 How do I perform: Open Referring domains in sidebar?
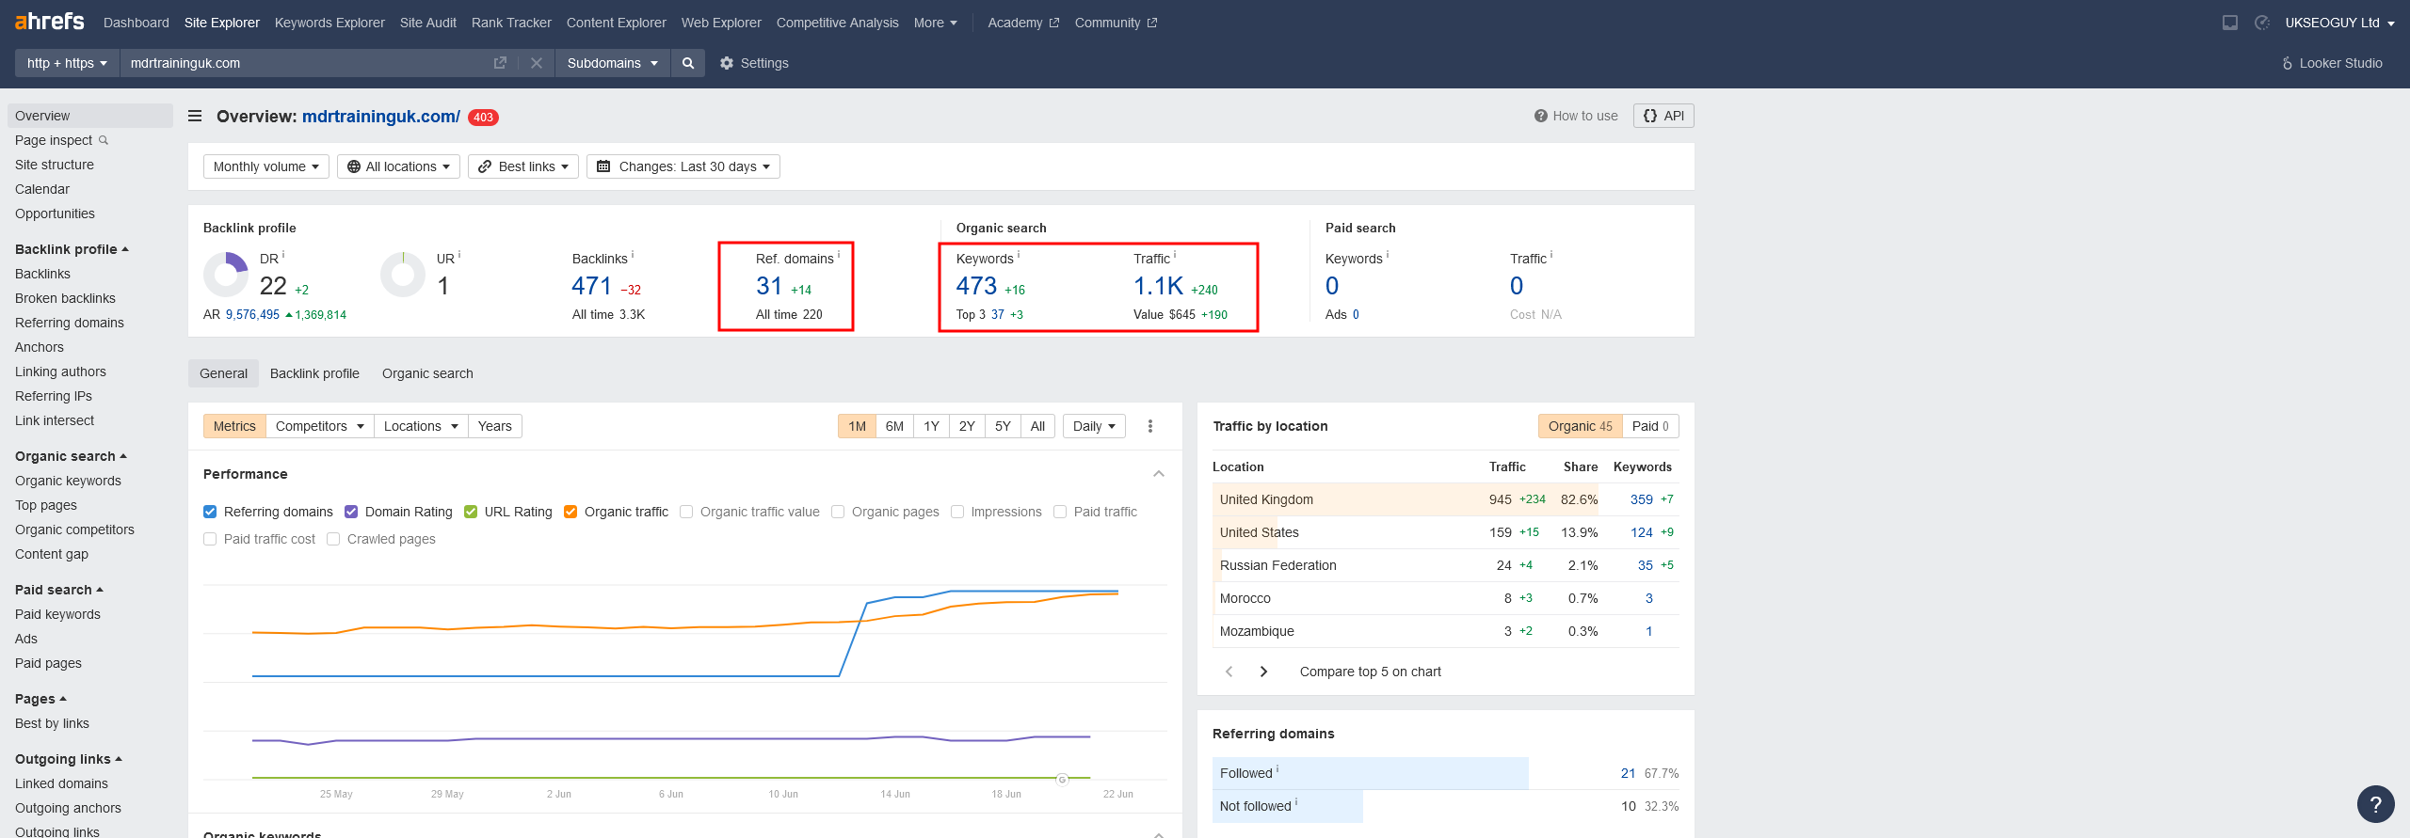(x=70, y=323)
